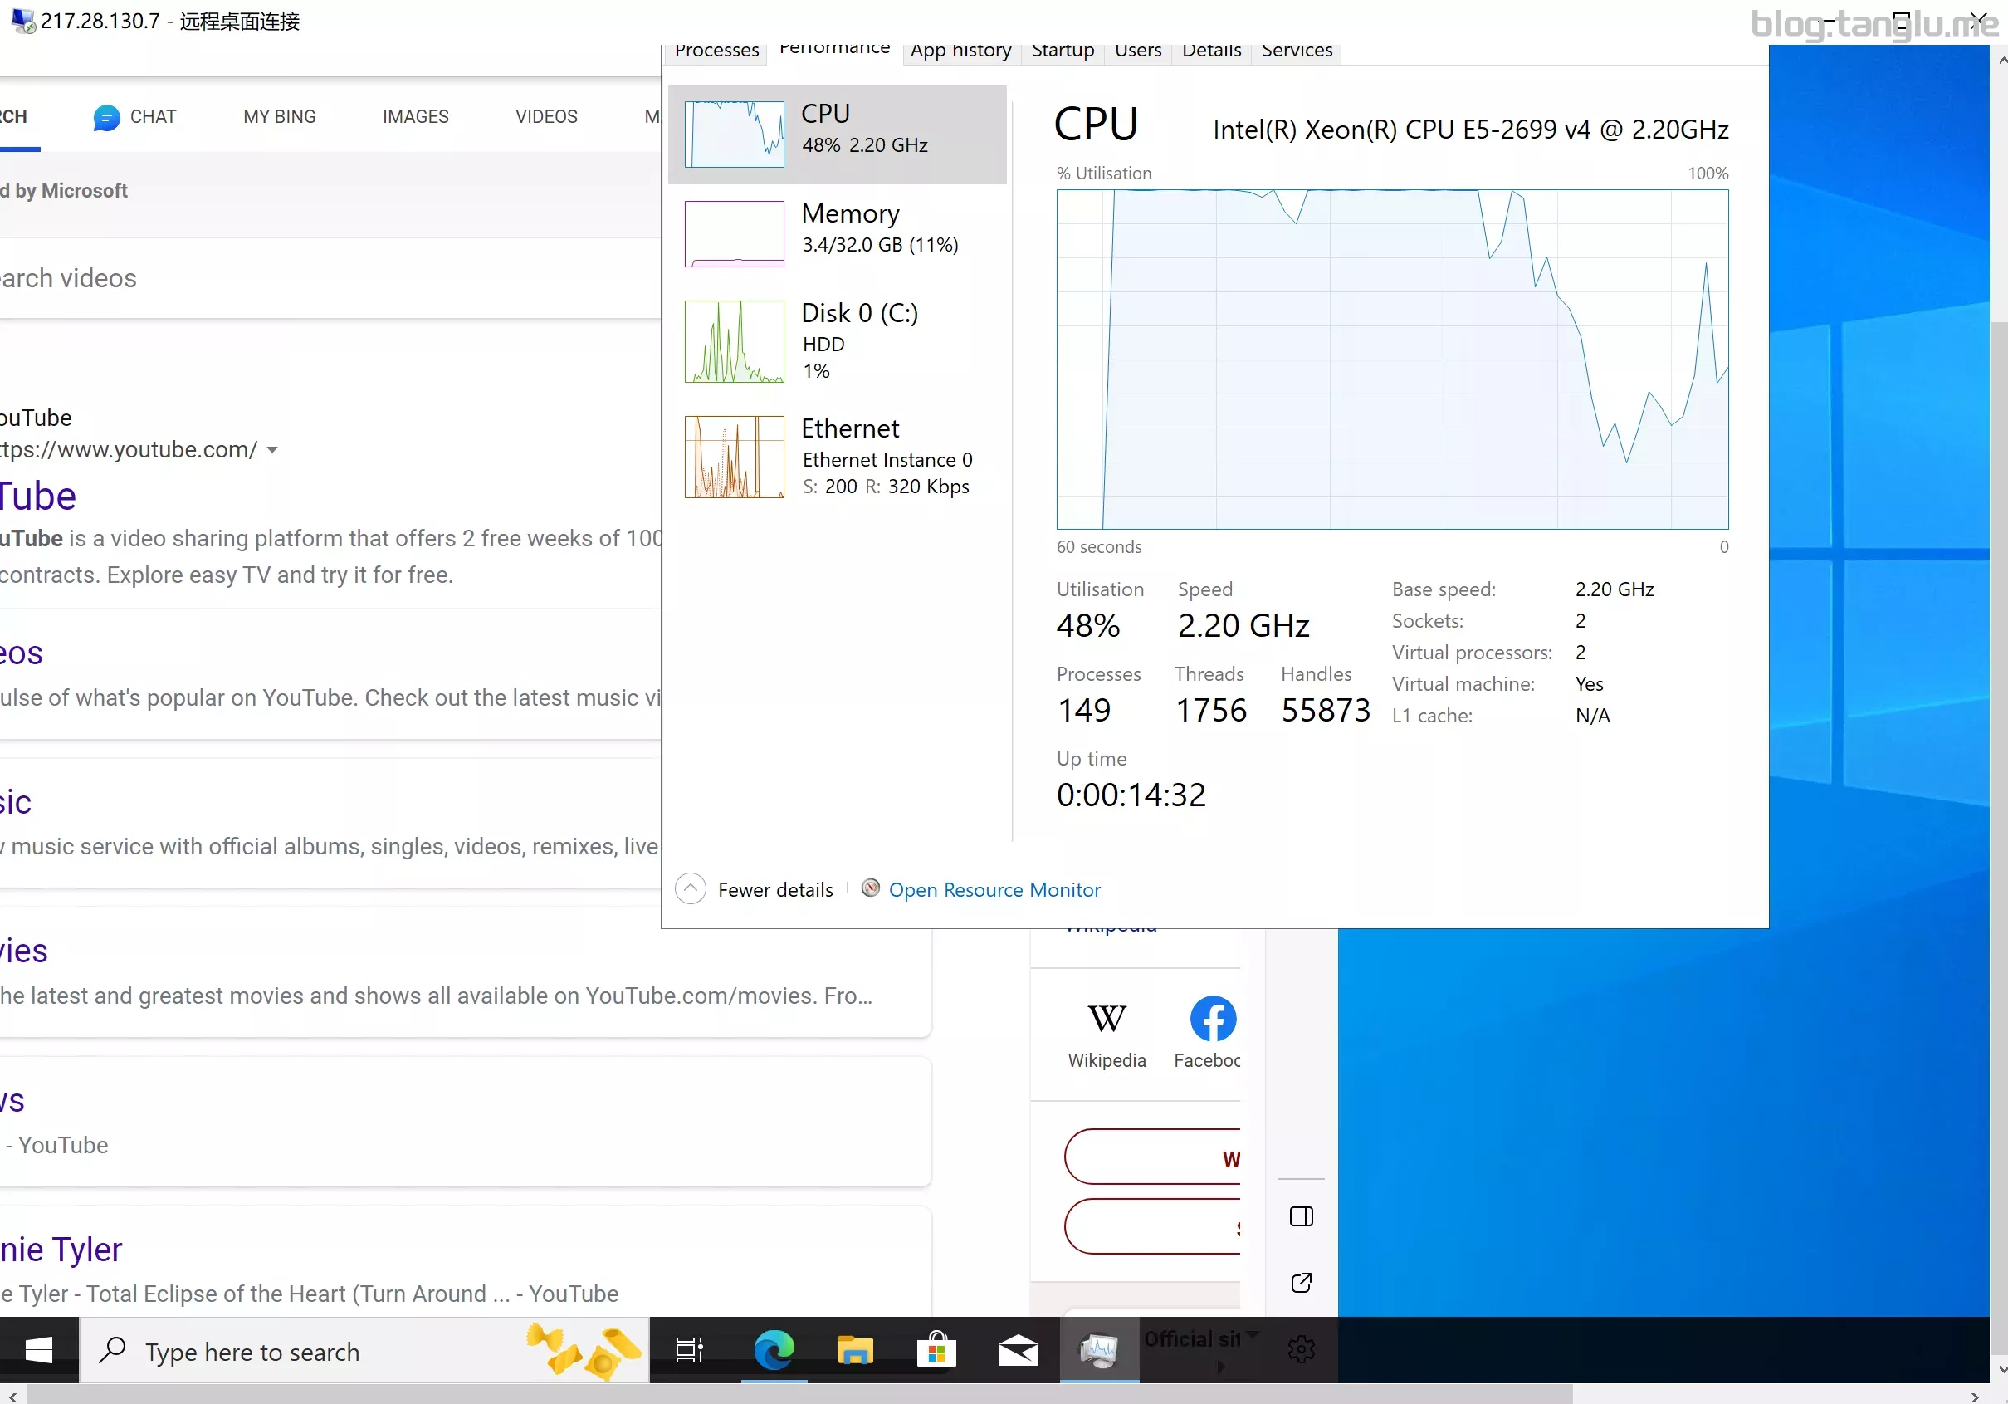Image resolution: width=2008 pixels, height=1404 pixels.
Task: Open Task View from taskbar
Action: 689,1351
